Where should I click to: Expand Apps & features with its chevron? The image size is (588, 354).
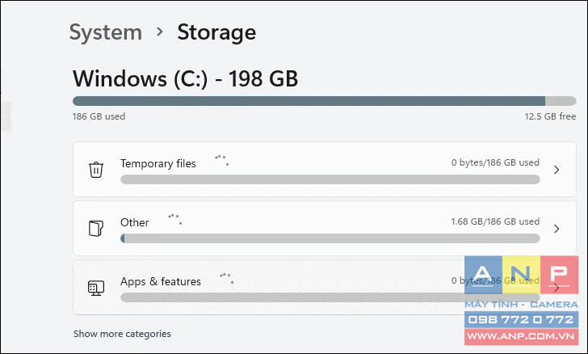point(556,288)
